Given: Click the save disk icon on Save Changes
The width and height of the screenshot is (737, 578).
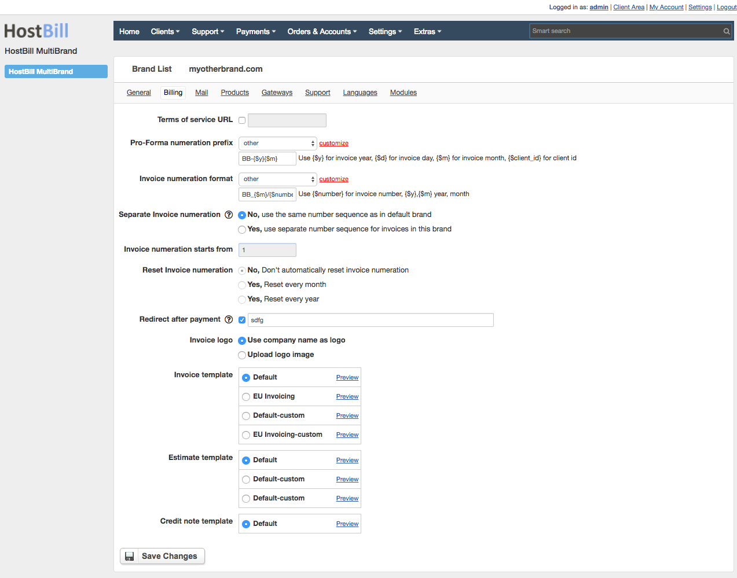Looking at the screenshot, I should click(130, 556).
